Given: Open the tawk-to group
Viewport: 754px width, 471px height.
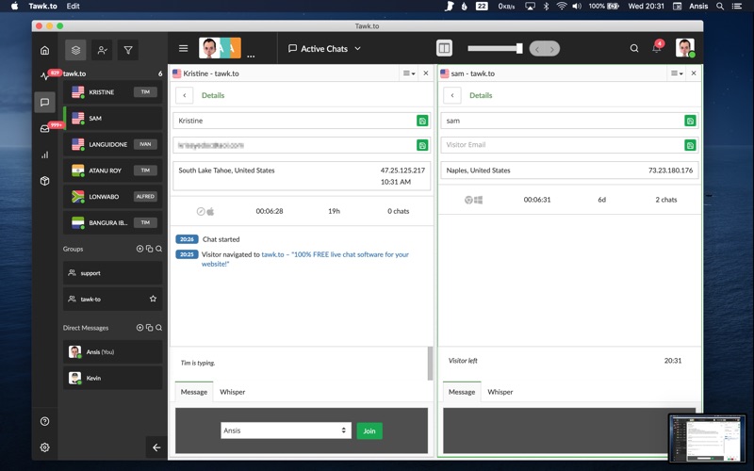Looking at the screenshot, I should click(x=112, y=299).
